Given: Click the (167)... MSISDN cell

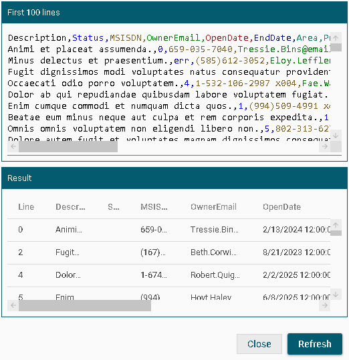Looking at the screenshot, I should click(153, 252).
